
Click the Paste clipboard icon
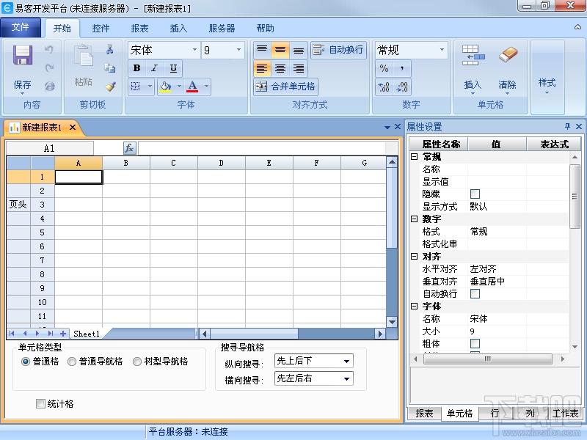[84, 56]
